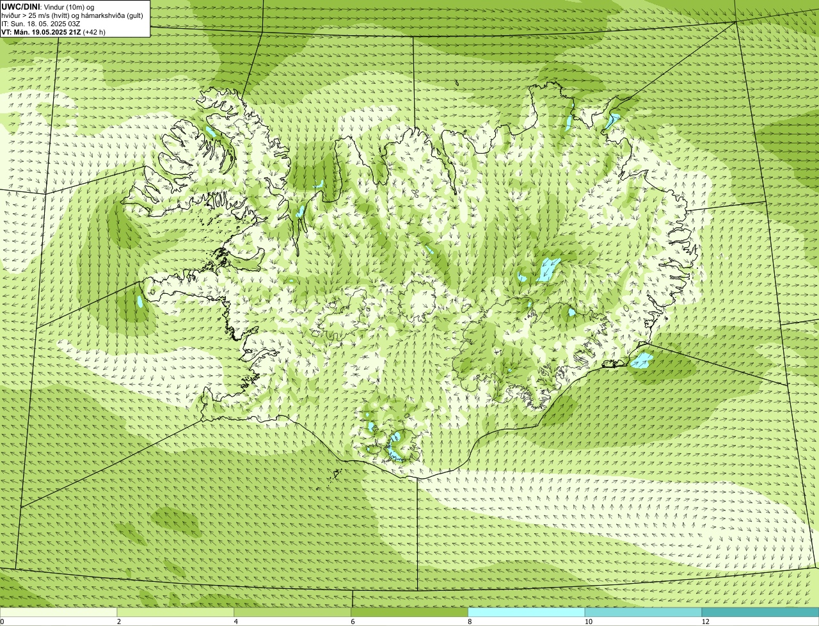Click the 'IT: Sun. 18. 05. 2025 03Z' line

point(41,23)
